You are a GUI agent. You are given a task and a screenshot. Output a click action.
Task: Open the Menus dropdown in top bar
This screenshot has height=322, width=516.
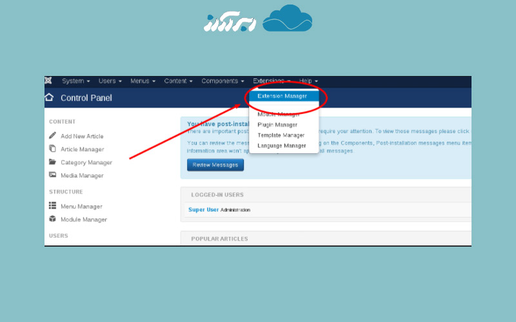(x=143, y=81)
